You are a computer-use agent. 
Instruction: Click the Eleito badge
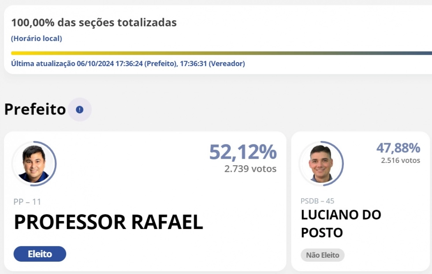(40, 254)
